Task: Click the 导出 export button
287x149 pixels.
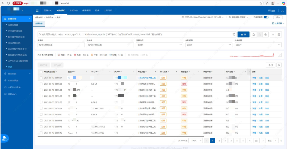Action: point(271,65)
